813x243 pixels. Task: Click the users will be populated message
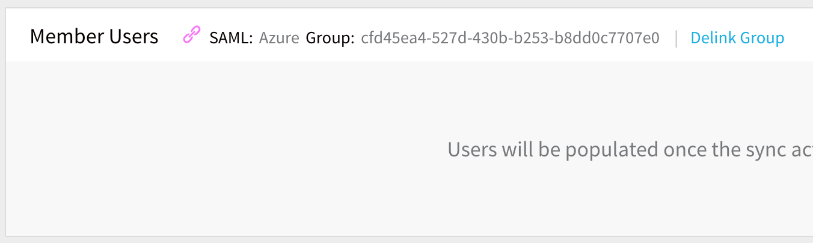click(x=630, y=149)
